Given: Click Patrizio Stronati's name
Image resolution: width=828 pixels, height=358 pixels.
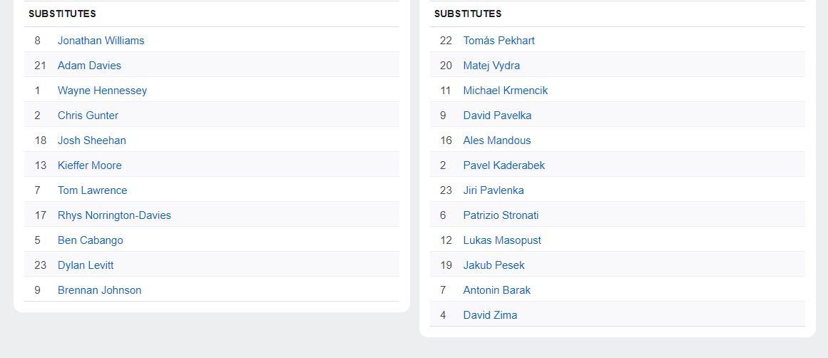Looking at the screenshot, I should click(x=501, y=215).
